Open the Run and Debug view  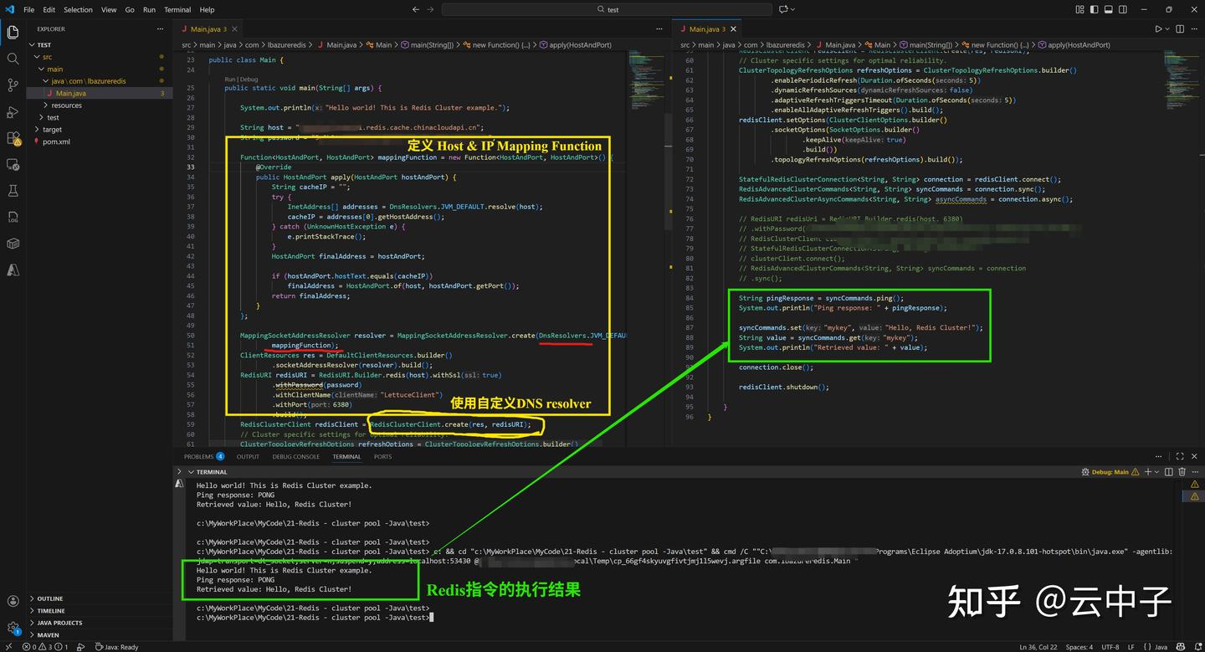tap(13, 111)
